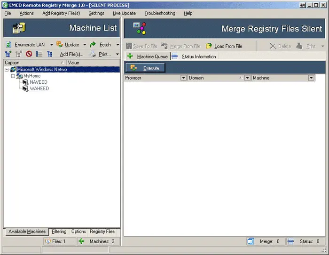This screenshot has height=255, width=329.
Task: Open the Enumerate LAN dropdown arrow
Action: point(51,45)
